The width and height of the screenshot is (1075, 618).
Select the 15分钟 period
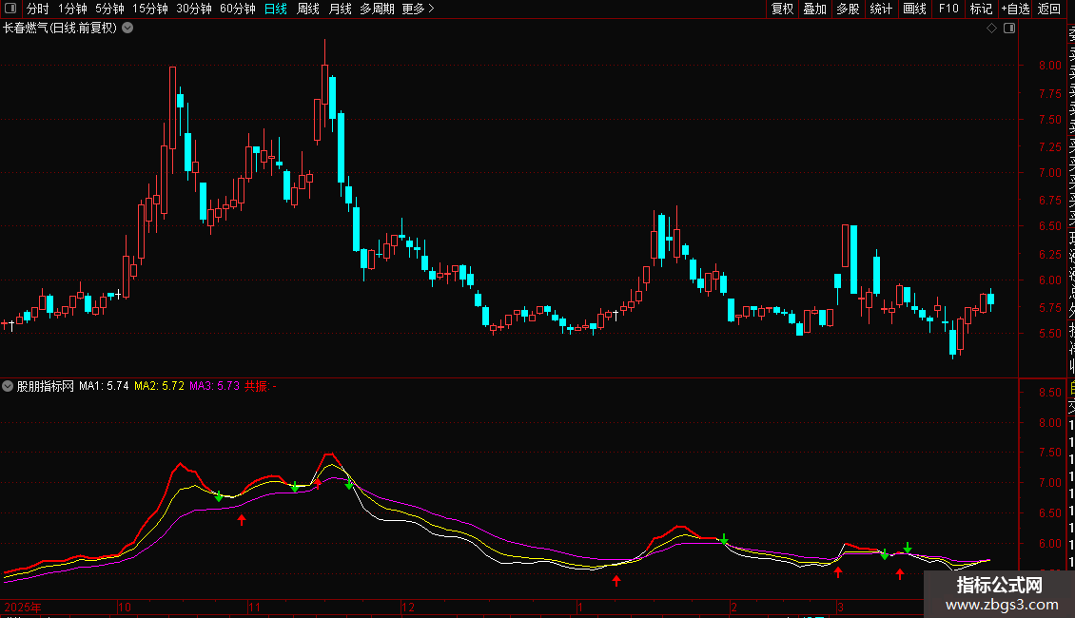point(150,9)
